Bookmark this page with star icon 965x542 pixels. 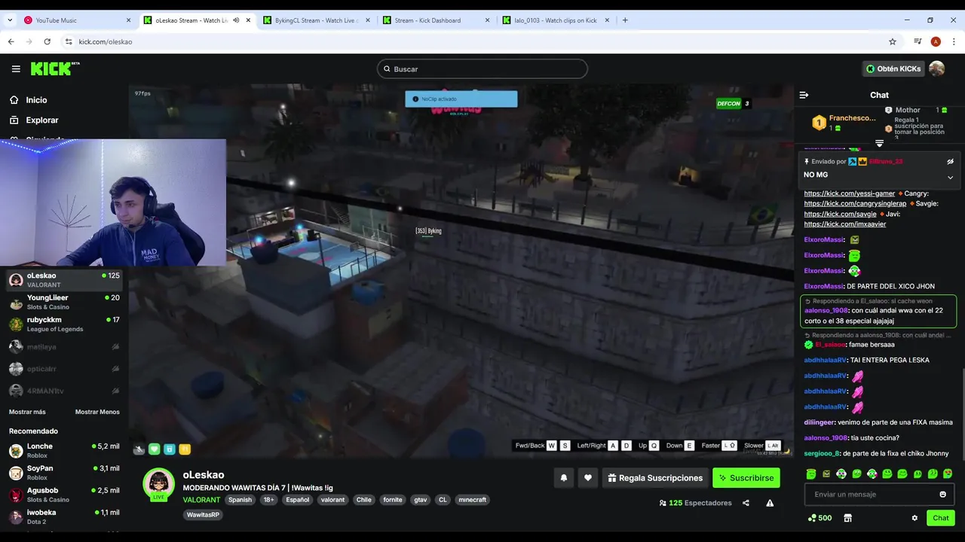(893, 41)
